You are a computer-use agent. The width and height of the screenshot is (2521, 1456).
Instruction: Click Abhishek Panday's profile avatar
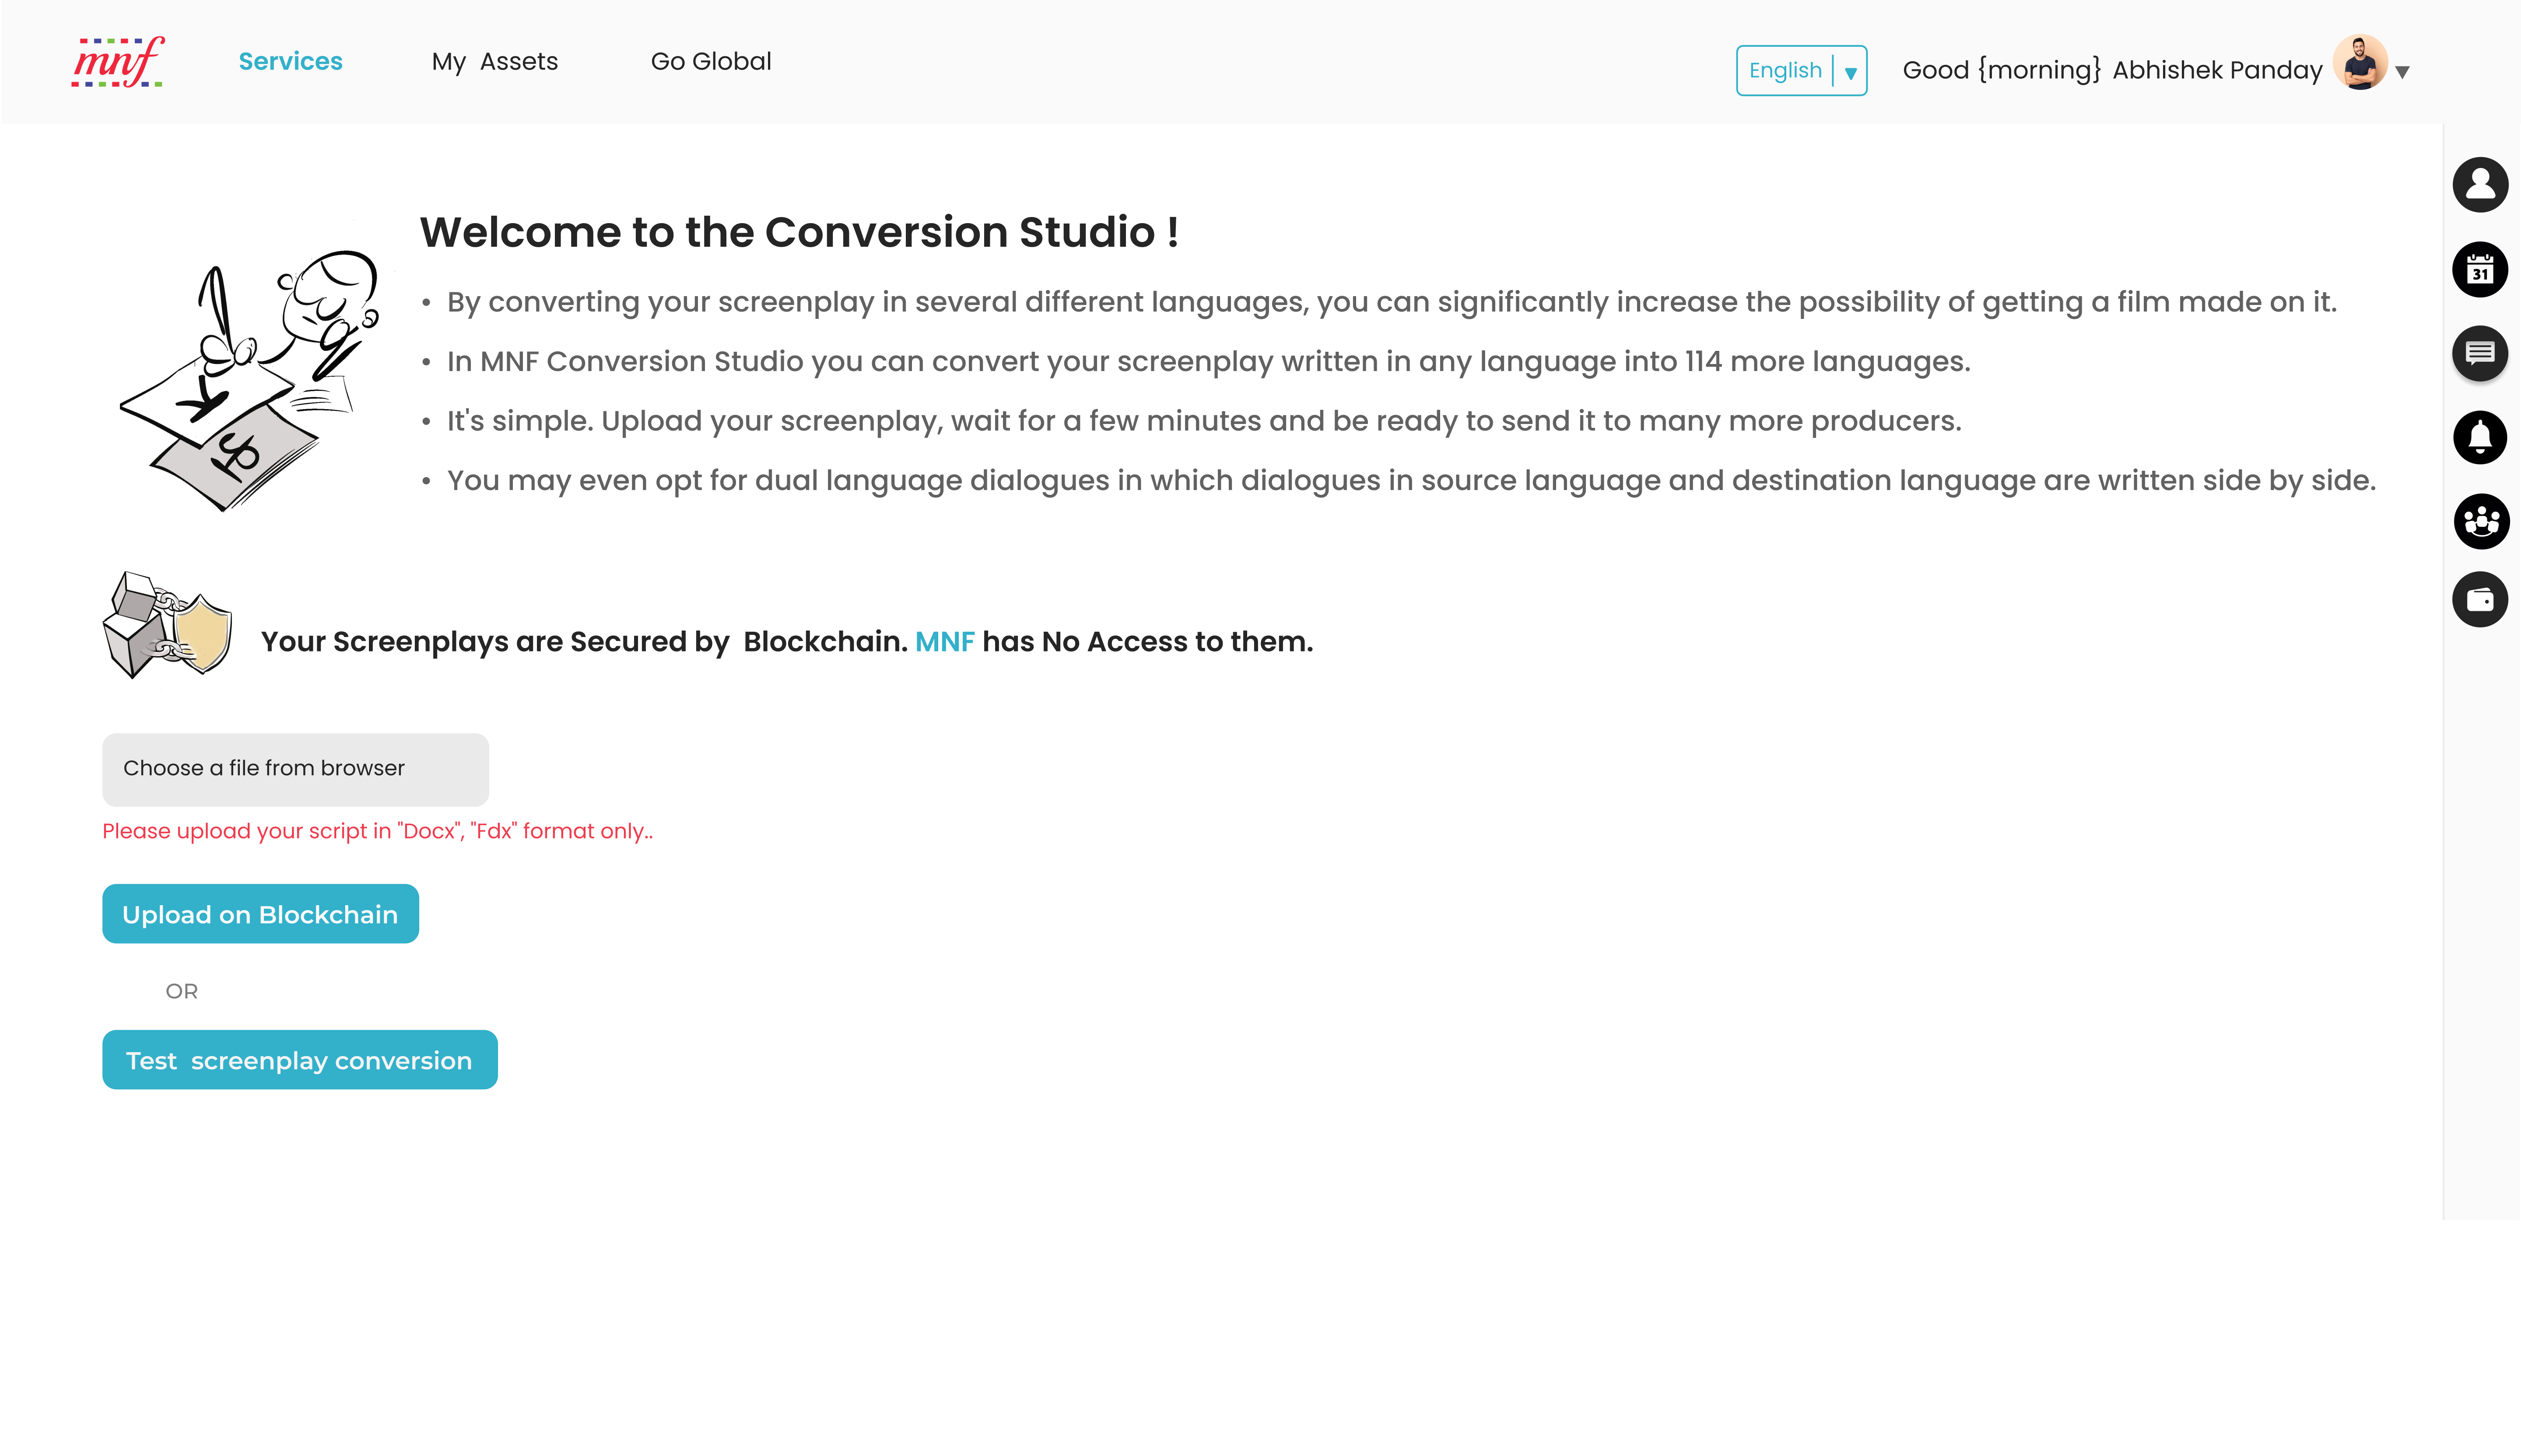point(2360,63)
